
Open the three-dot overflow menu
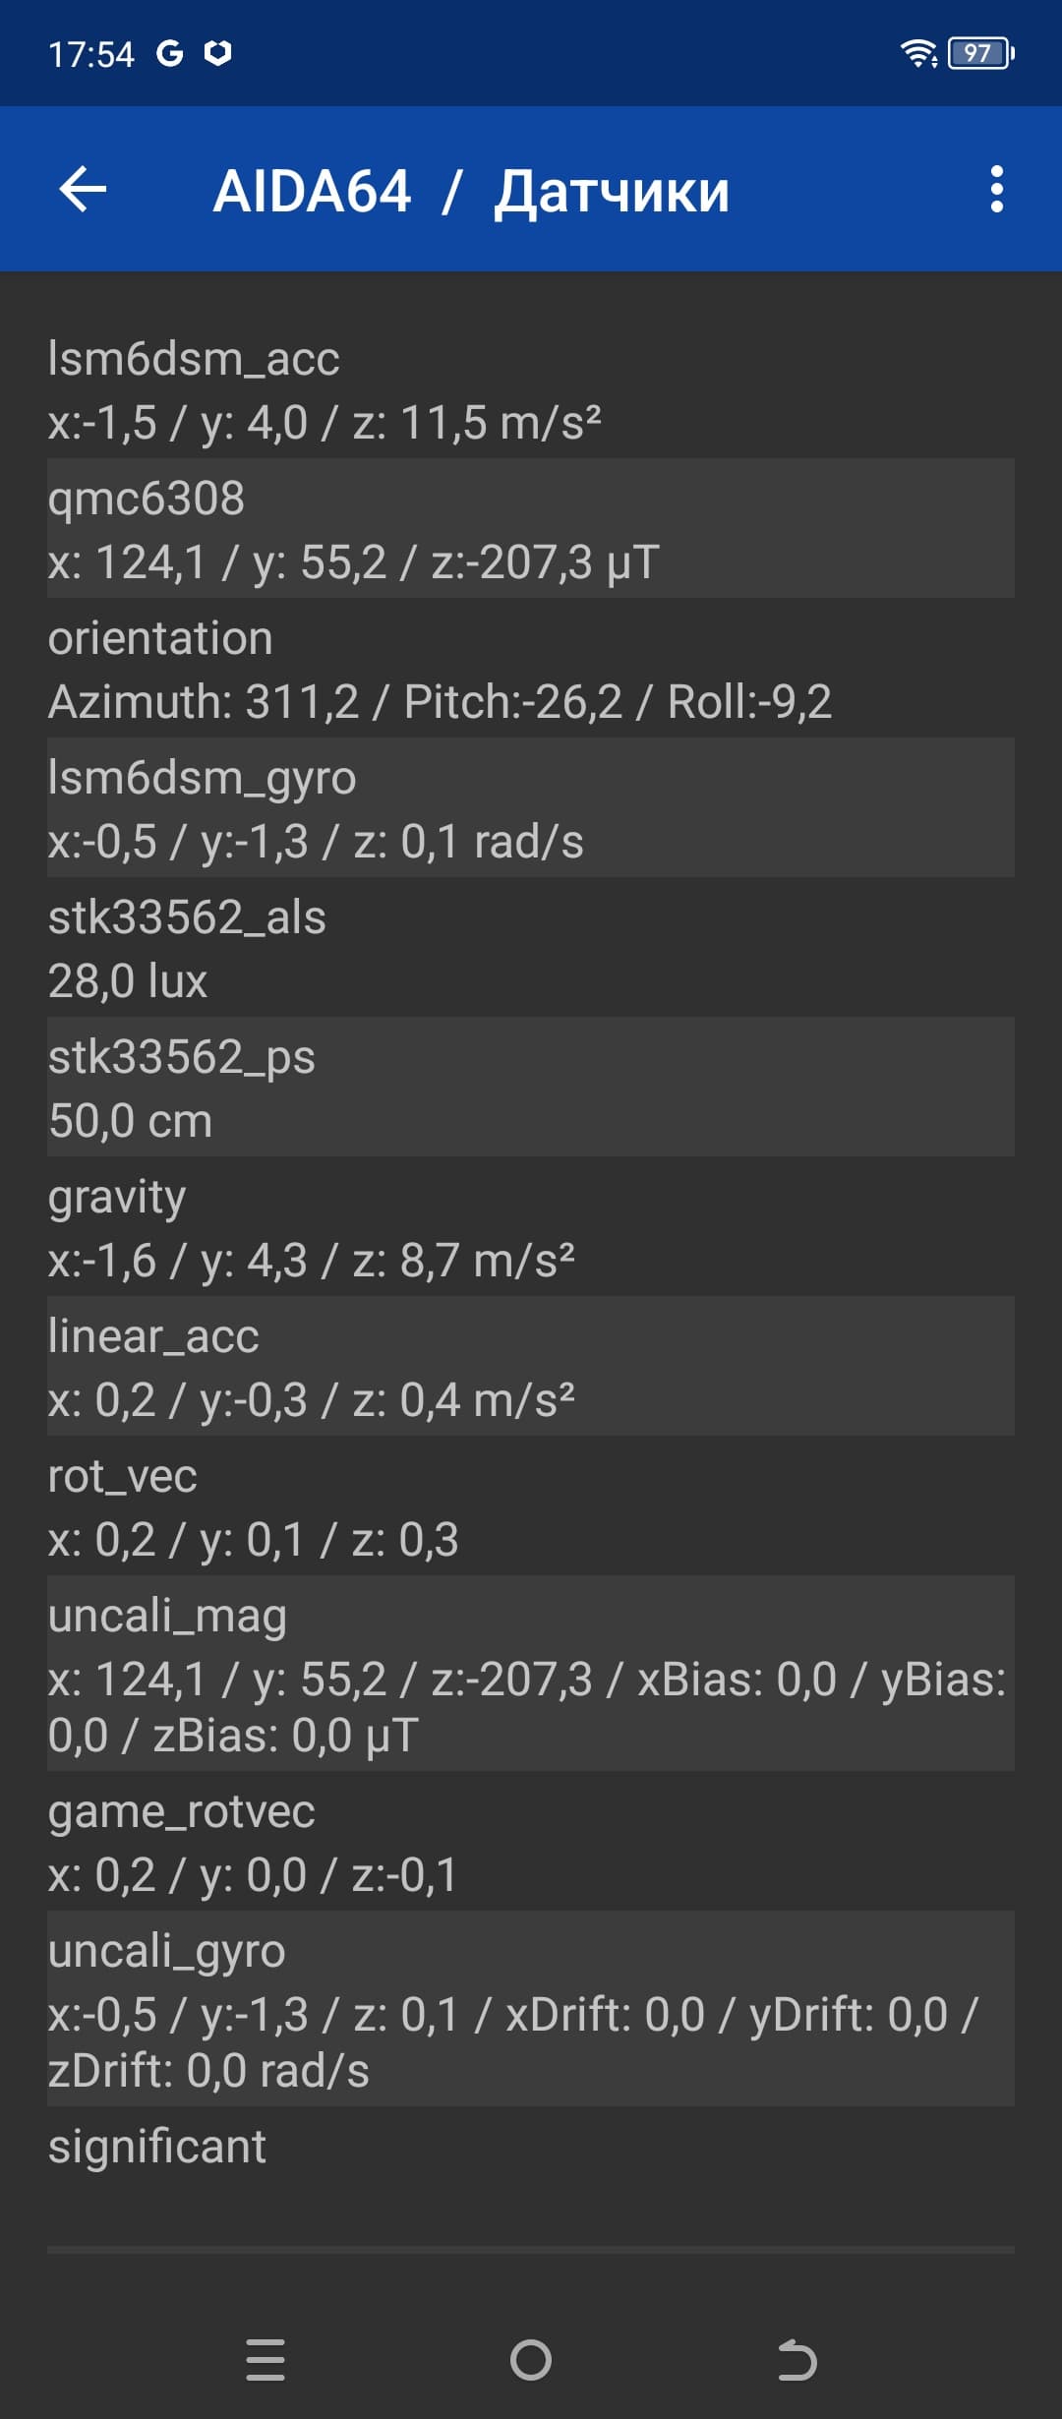point(996,189)
